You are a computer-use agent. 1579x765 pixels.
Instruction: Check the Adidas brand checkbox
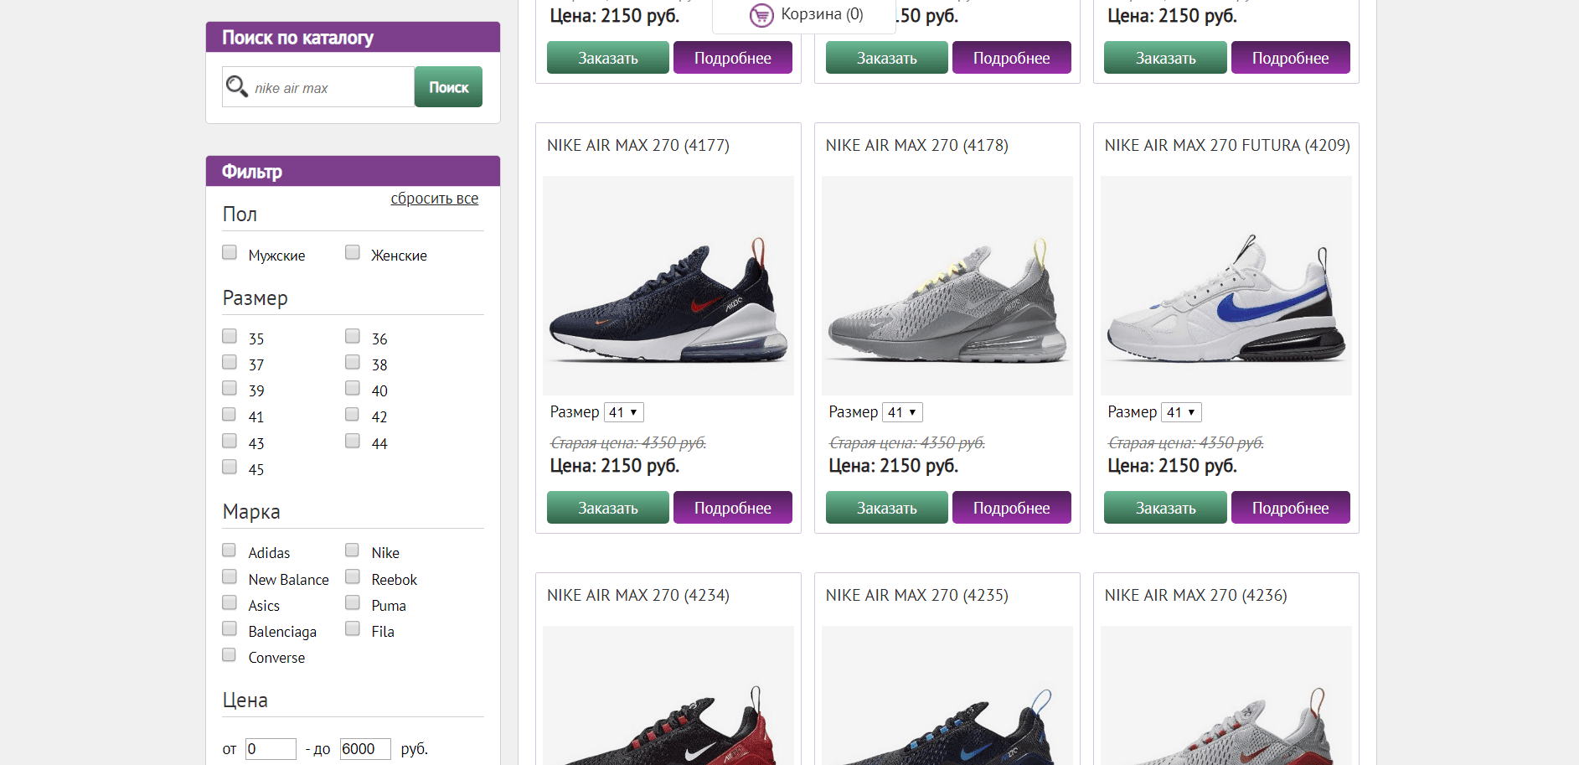229,550
